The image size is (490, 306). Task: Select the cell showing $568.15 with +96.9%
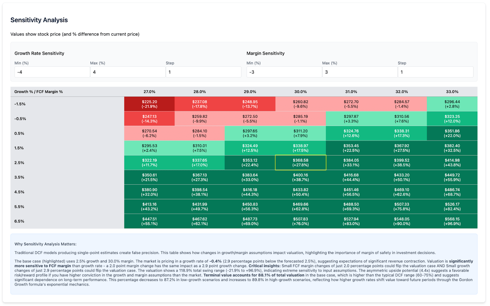click(452, 221)
